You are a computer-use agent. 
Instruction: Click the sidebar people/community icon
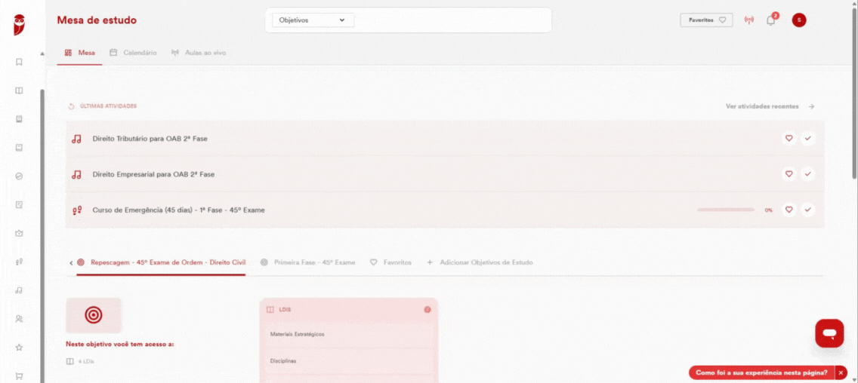[19, 318]
